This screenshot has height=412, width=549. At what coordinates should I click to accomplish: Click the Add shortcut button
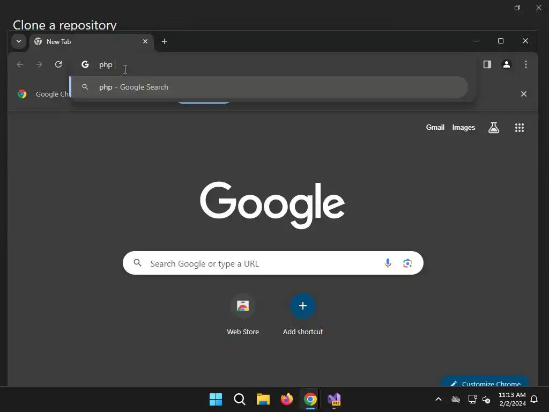point(303,314)
